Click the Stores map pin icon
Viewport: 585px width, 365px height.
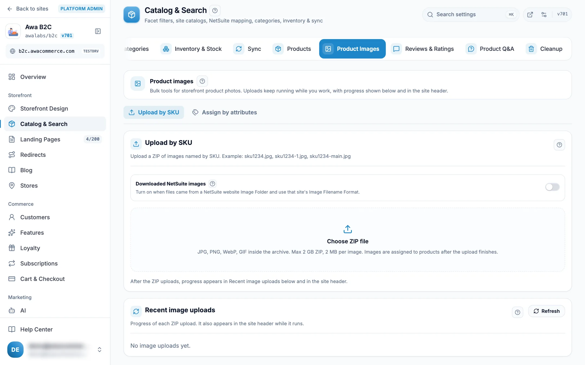tap(12, 185)
